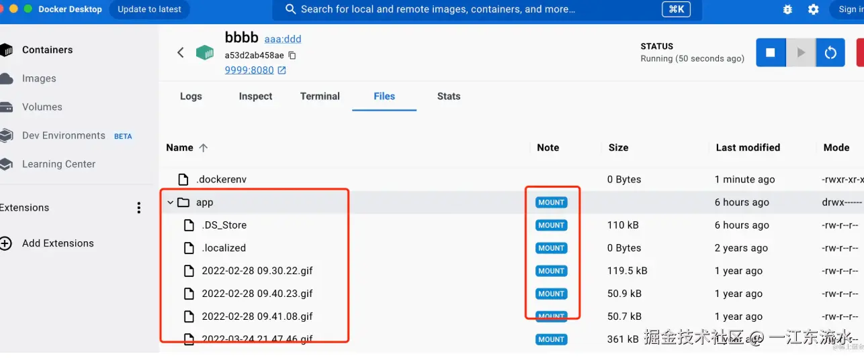Click the search magnifier icon
This screenshot has width=864, height=358.
coord(291,9)
